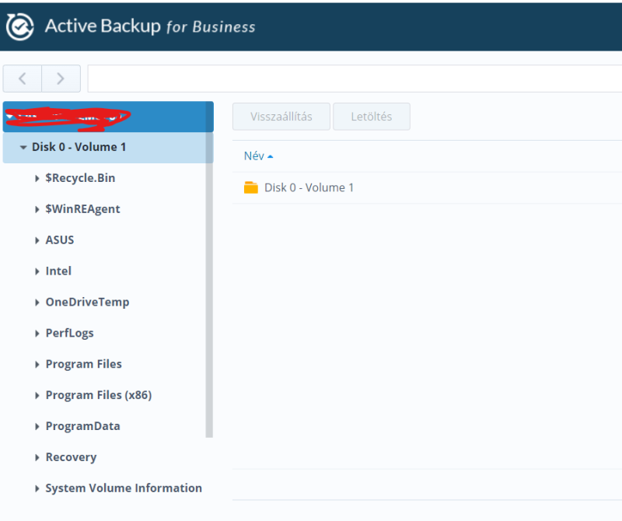Select the System Volume Information tree item
This screenshot has height=521, width=622.
coord(124,488)
